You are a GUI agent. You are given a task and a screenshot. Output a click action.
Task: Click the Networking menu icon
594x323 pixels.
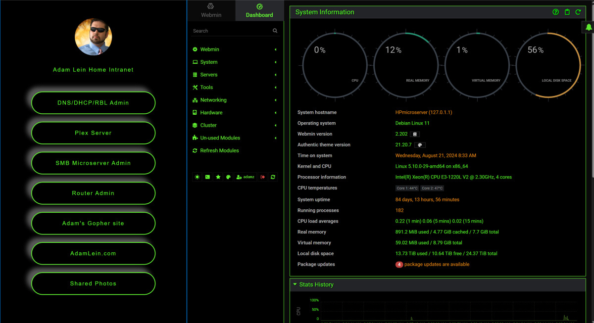pos(195,100)
